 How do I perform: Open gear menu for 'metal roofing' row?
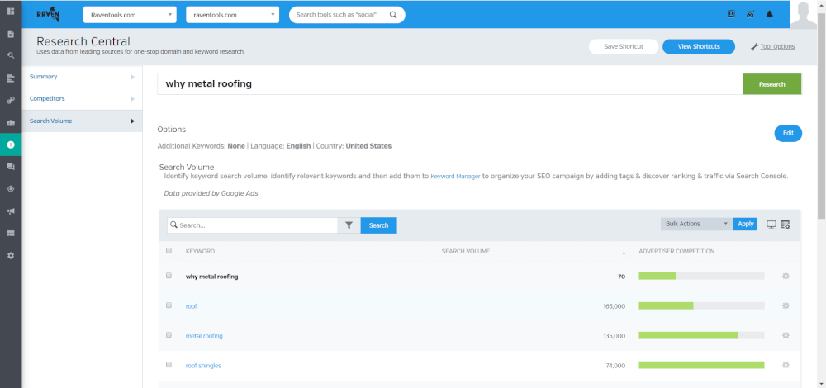[x=786, y=335]
